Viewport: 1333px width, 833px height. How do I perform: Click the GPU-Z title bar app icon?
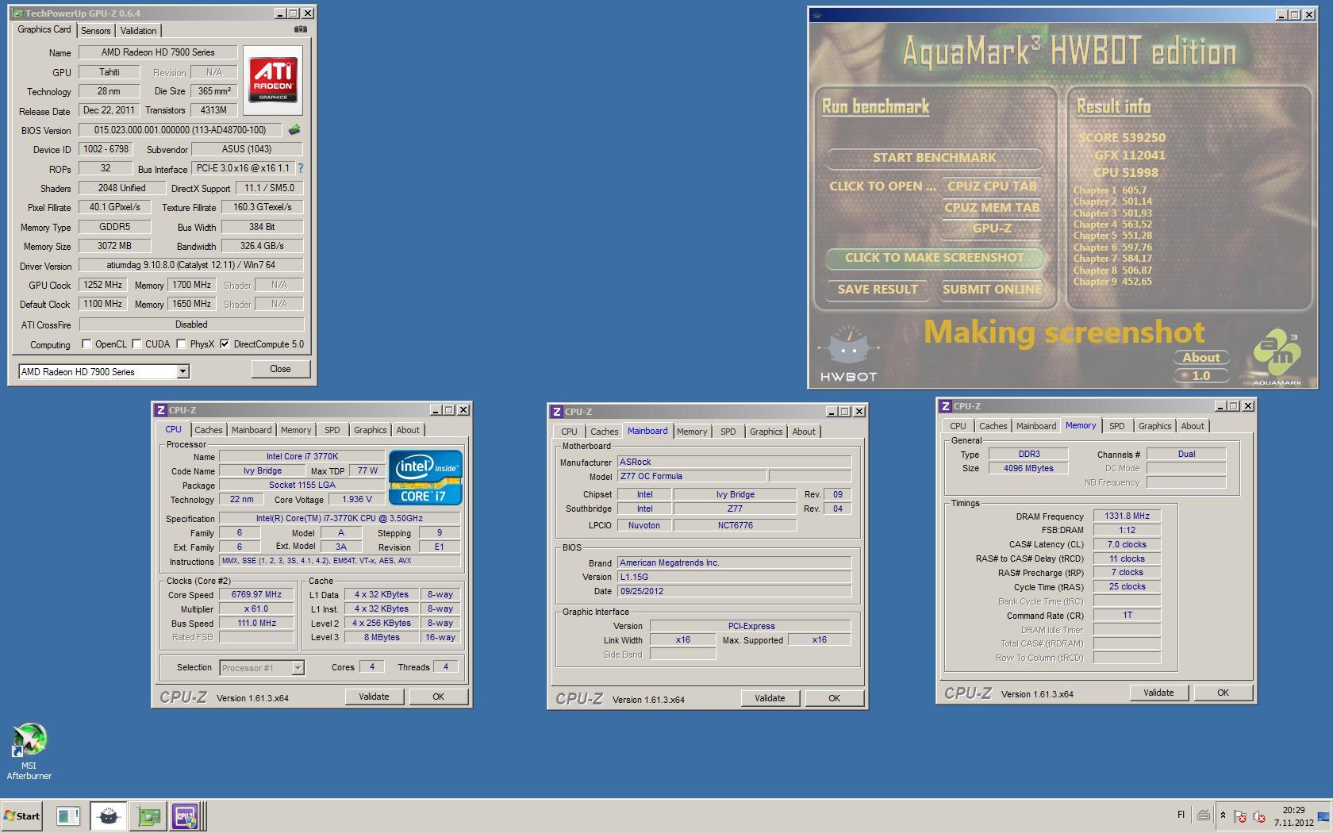(x=17, y=13)
